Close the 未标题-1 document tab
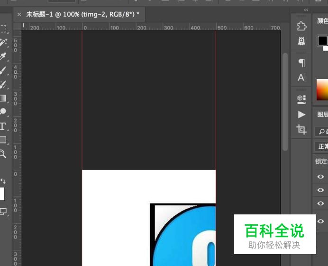Image resolution: width=328 pixels, height=266 pixels. pyautogui.click(x=19, y=14)
